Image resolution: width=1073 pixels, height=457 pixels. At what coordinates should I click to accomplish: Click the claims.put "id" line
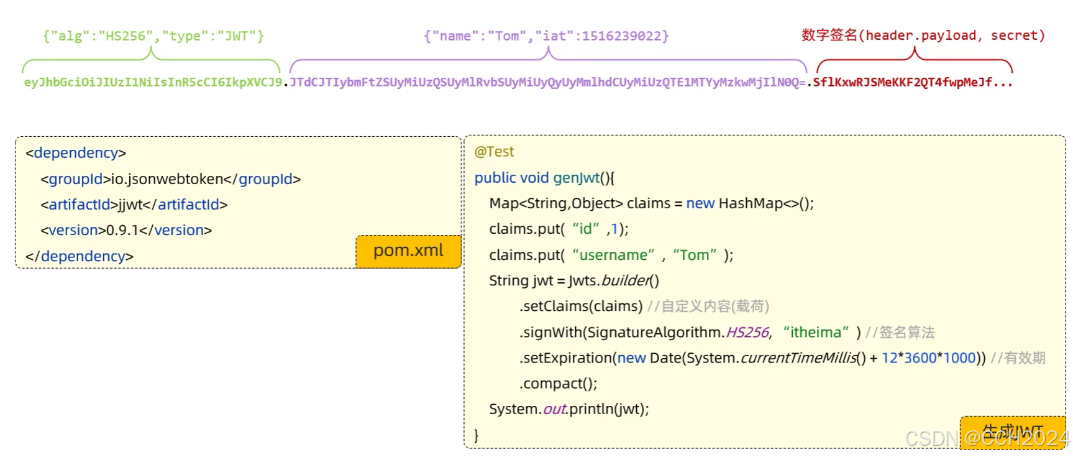point(559,229)
